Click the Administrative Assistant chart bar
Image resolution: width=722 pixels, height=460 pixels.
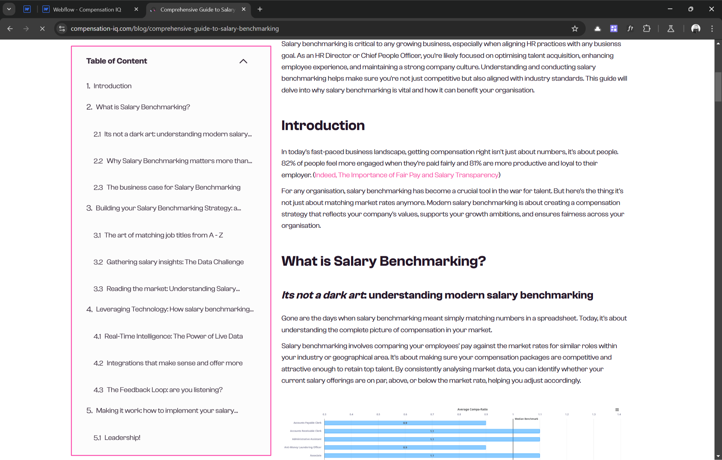pyautogui.click(x=432, y=439)
